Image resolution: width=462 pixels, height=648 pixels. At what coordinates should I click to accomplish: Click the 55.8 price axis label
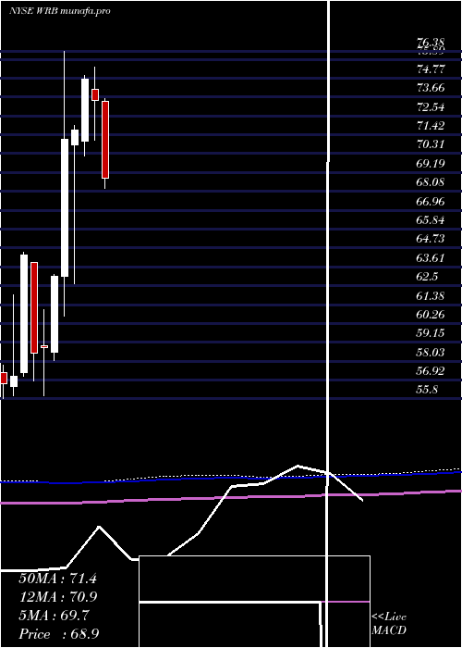click(427, 390)
